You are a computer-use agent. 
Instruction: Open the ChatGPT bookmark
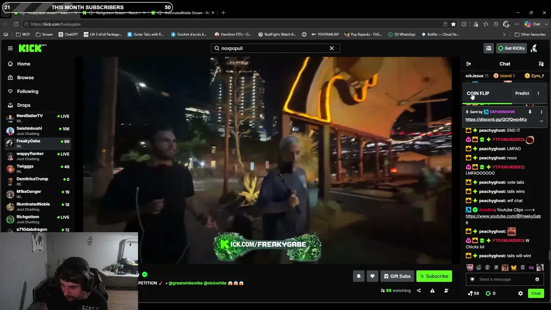68,34
